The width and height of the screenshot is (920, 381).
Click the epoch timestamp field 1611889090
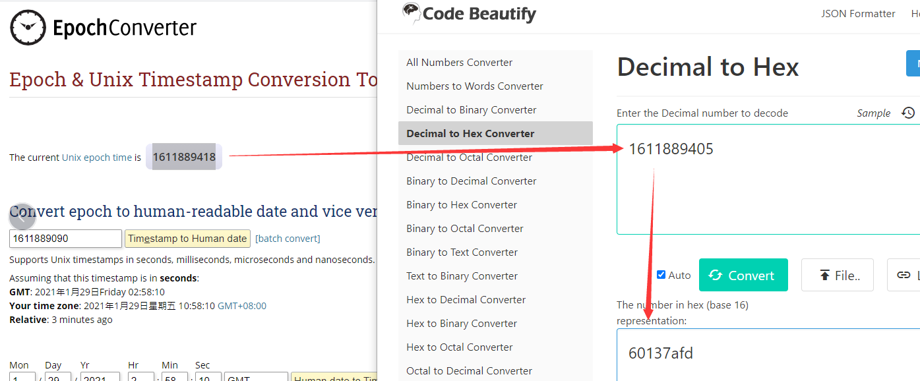point(65,239)
